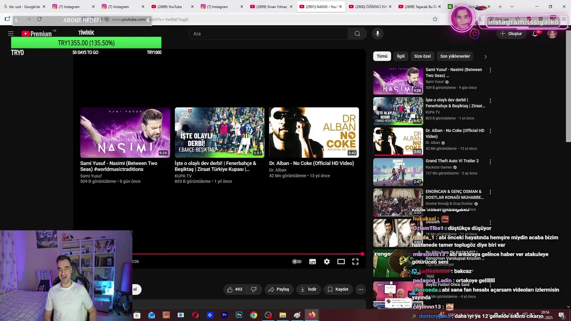
Task: Like the video showing 493 likes
Action: [235, 289]
